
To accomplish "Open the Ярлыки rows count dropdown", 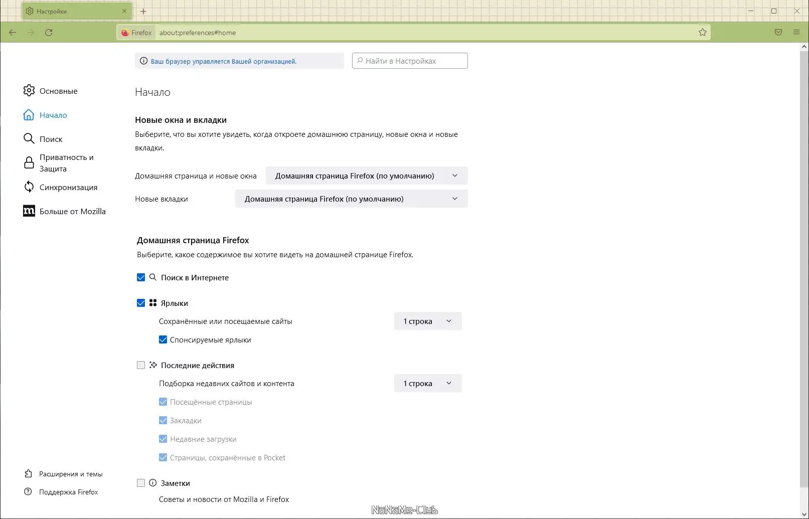I will (428, 321).
